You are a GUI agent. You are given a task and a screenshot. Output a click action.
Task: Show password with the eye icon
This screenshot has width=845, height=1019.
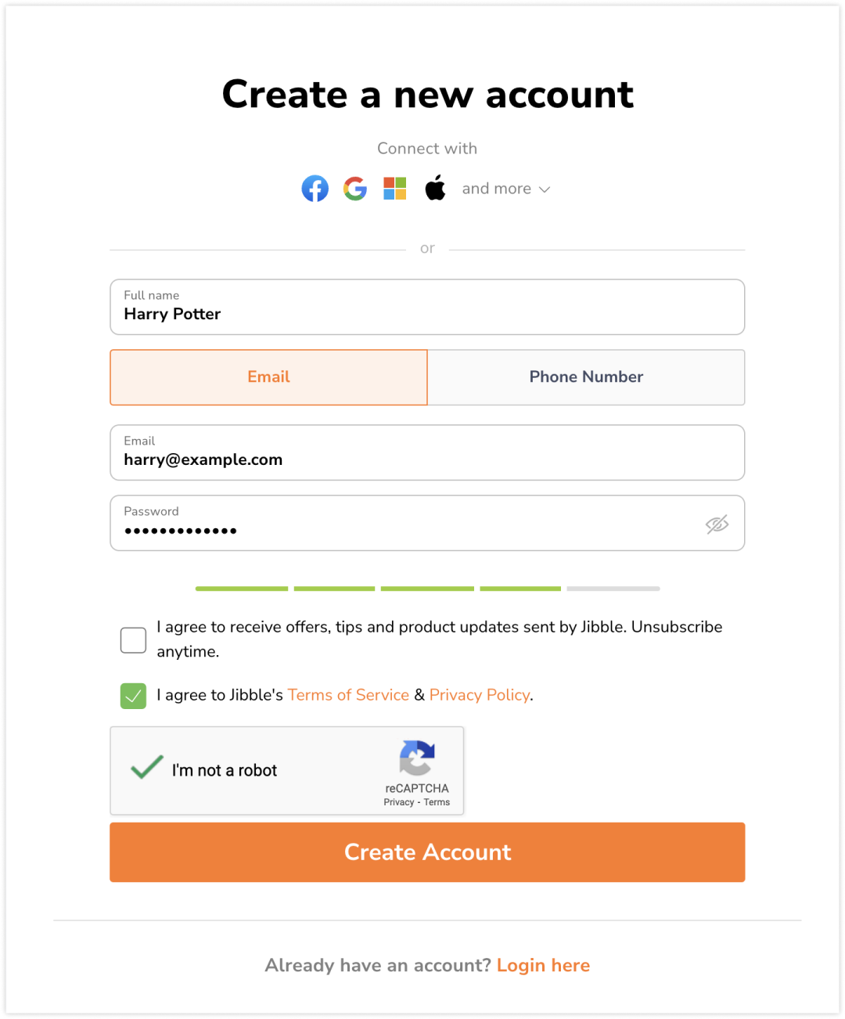pos(717,524)
